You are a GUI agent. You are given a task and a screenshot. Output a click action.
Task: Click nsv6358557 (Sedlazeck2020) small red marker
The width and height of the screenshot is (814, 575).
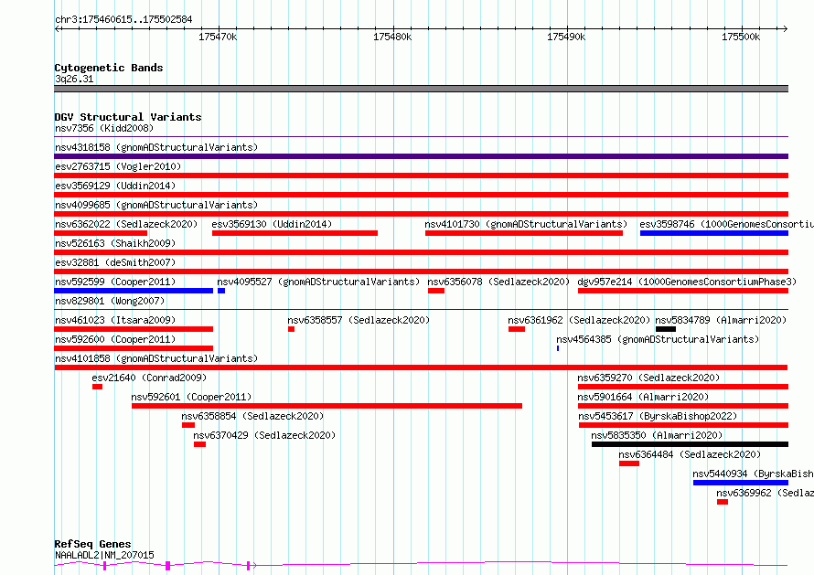(291, 329)
